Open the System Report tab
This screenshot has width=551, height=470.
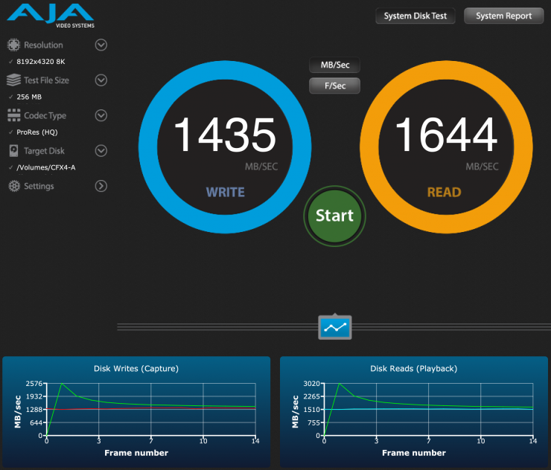click(503, 16)
